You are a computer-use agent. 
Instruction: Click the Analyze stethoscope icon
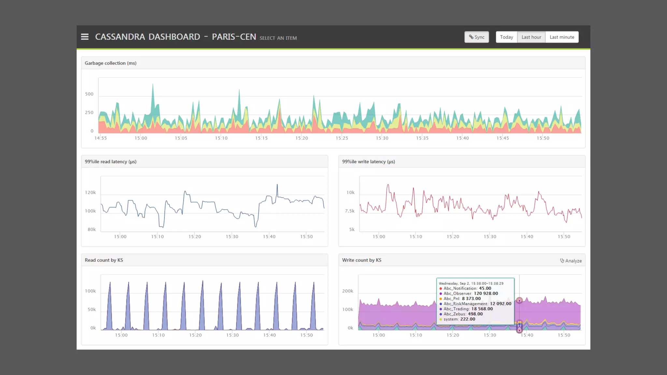[x=562, y=261]
